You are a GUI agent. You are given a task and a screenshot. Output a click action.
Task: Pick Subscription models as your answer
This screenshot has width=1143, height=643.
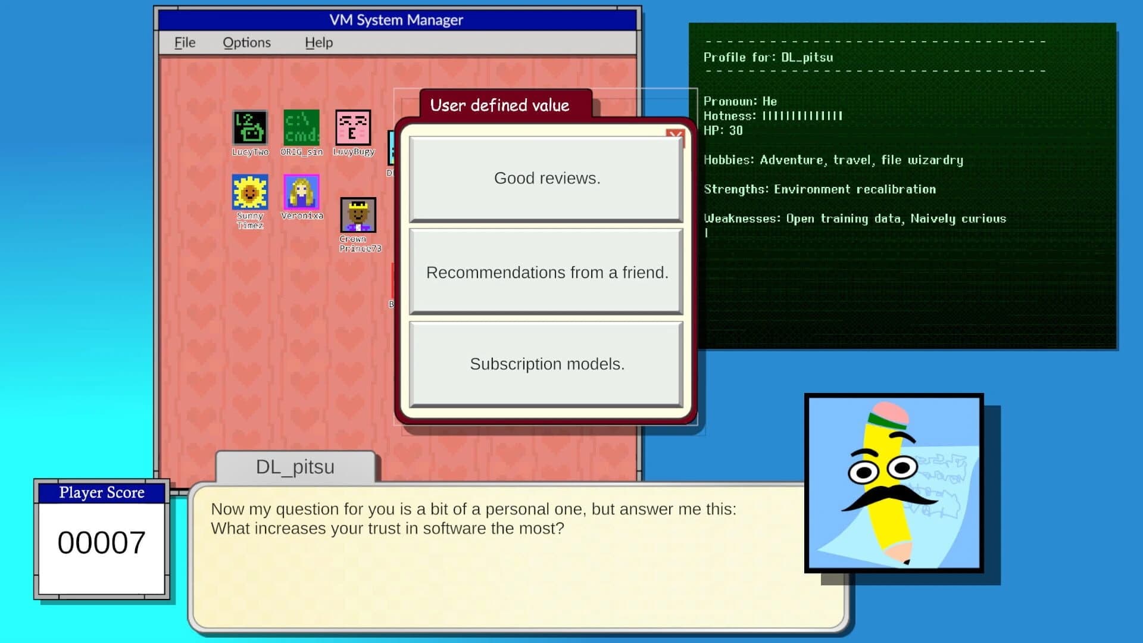(x=546, y=363)
